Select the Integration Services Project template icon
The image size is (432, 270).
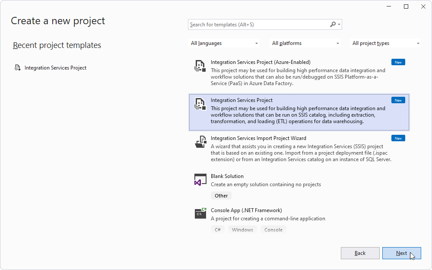200,104
